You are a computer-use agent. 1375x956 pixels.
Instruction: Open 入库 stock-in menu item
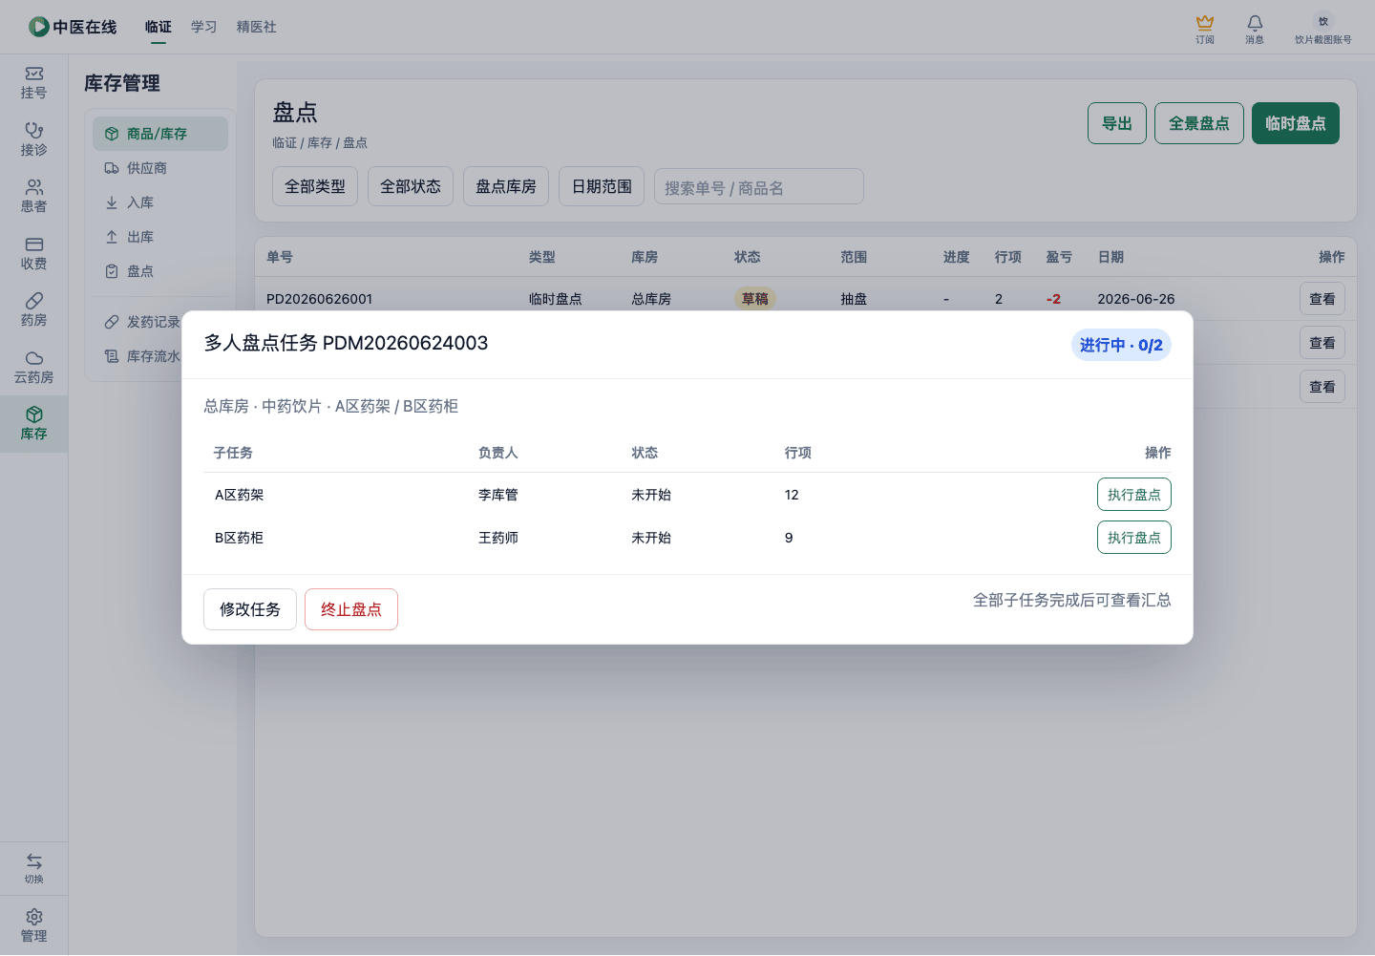click(160, 202)
